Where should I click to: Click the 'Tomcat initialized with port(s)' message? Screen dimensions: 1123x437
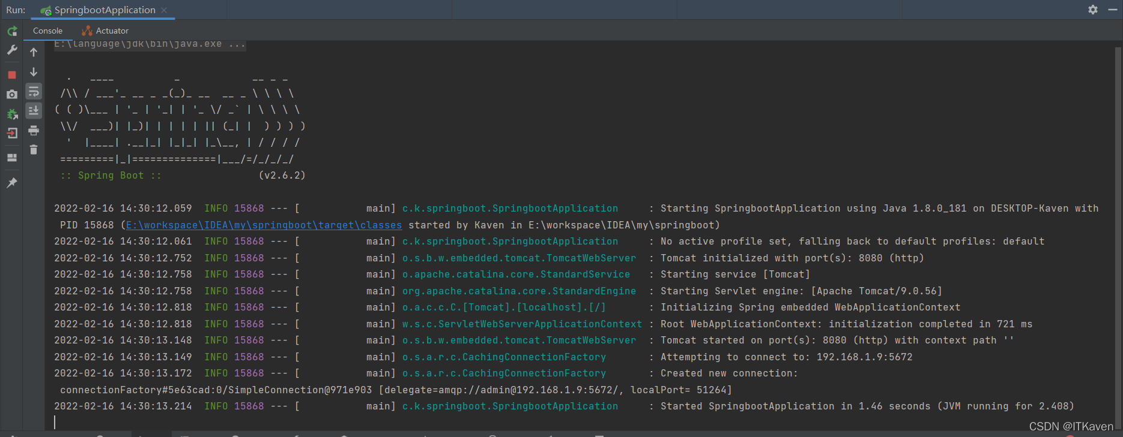pos(792,258)
